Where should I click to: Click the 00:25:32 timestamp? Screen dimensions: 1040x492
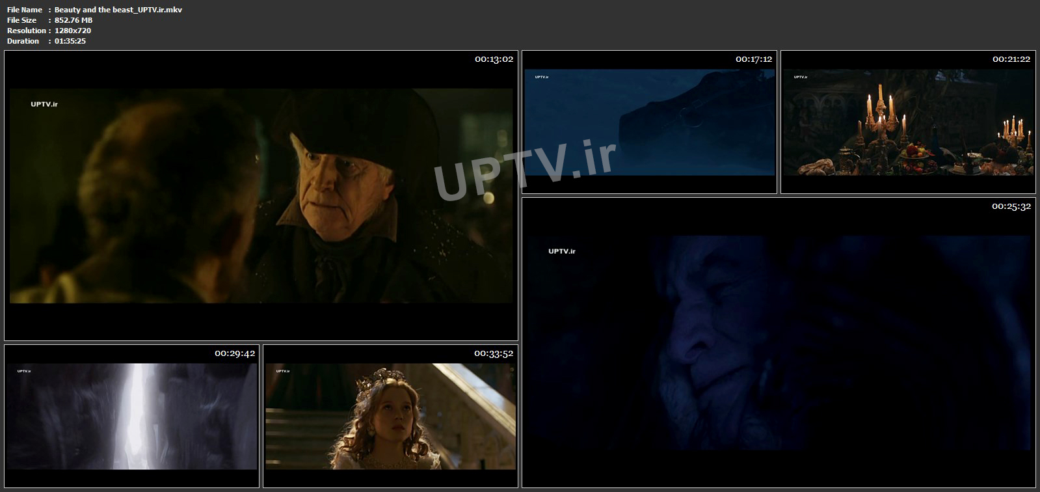point(1011,206)
